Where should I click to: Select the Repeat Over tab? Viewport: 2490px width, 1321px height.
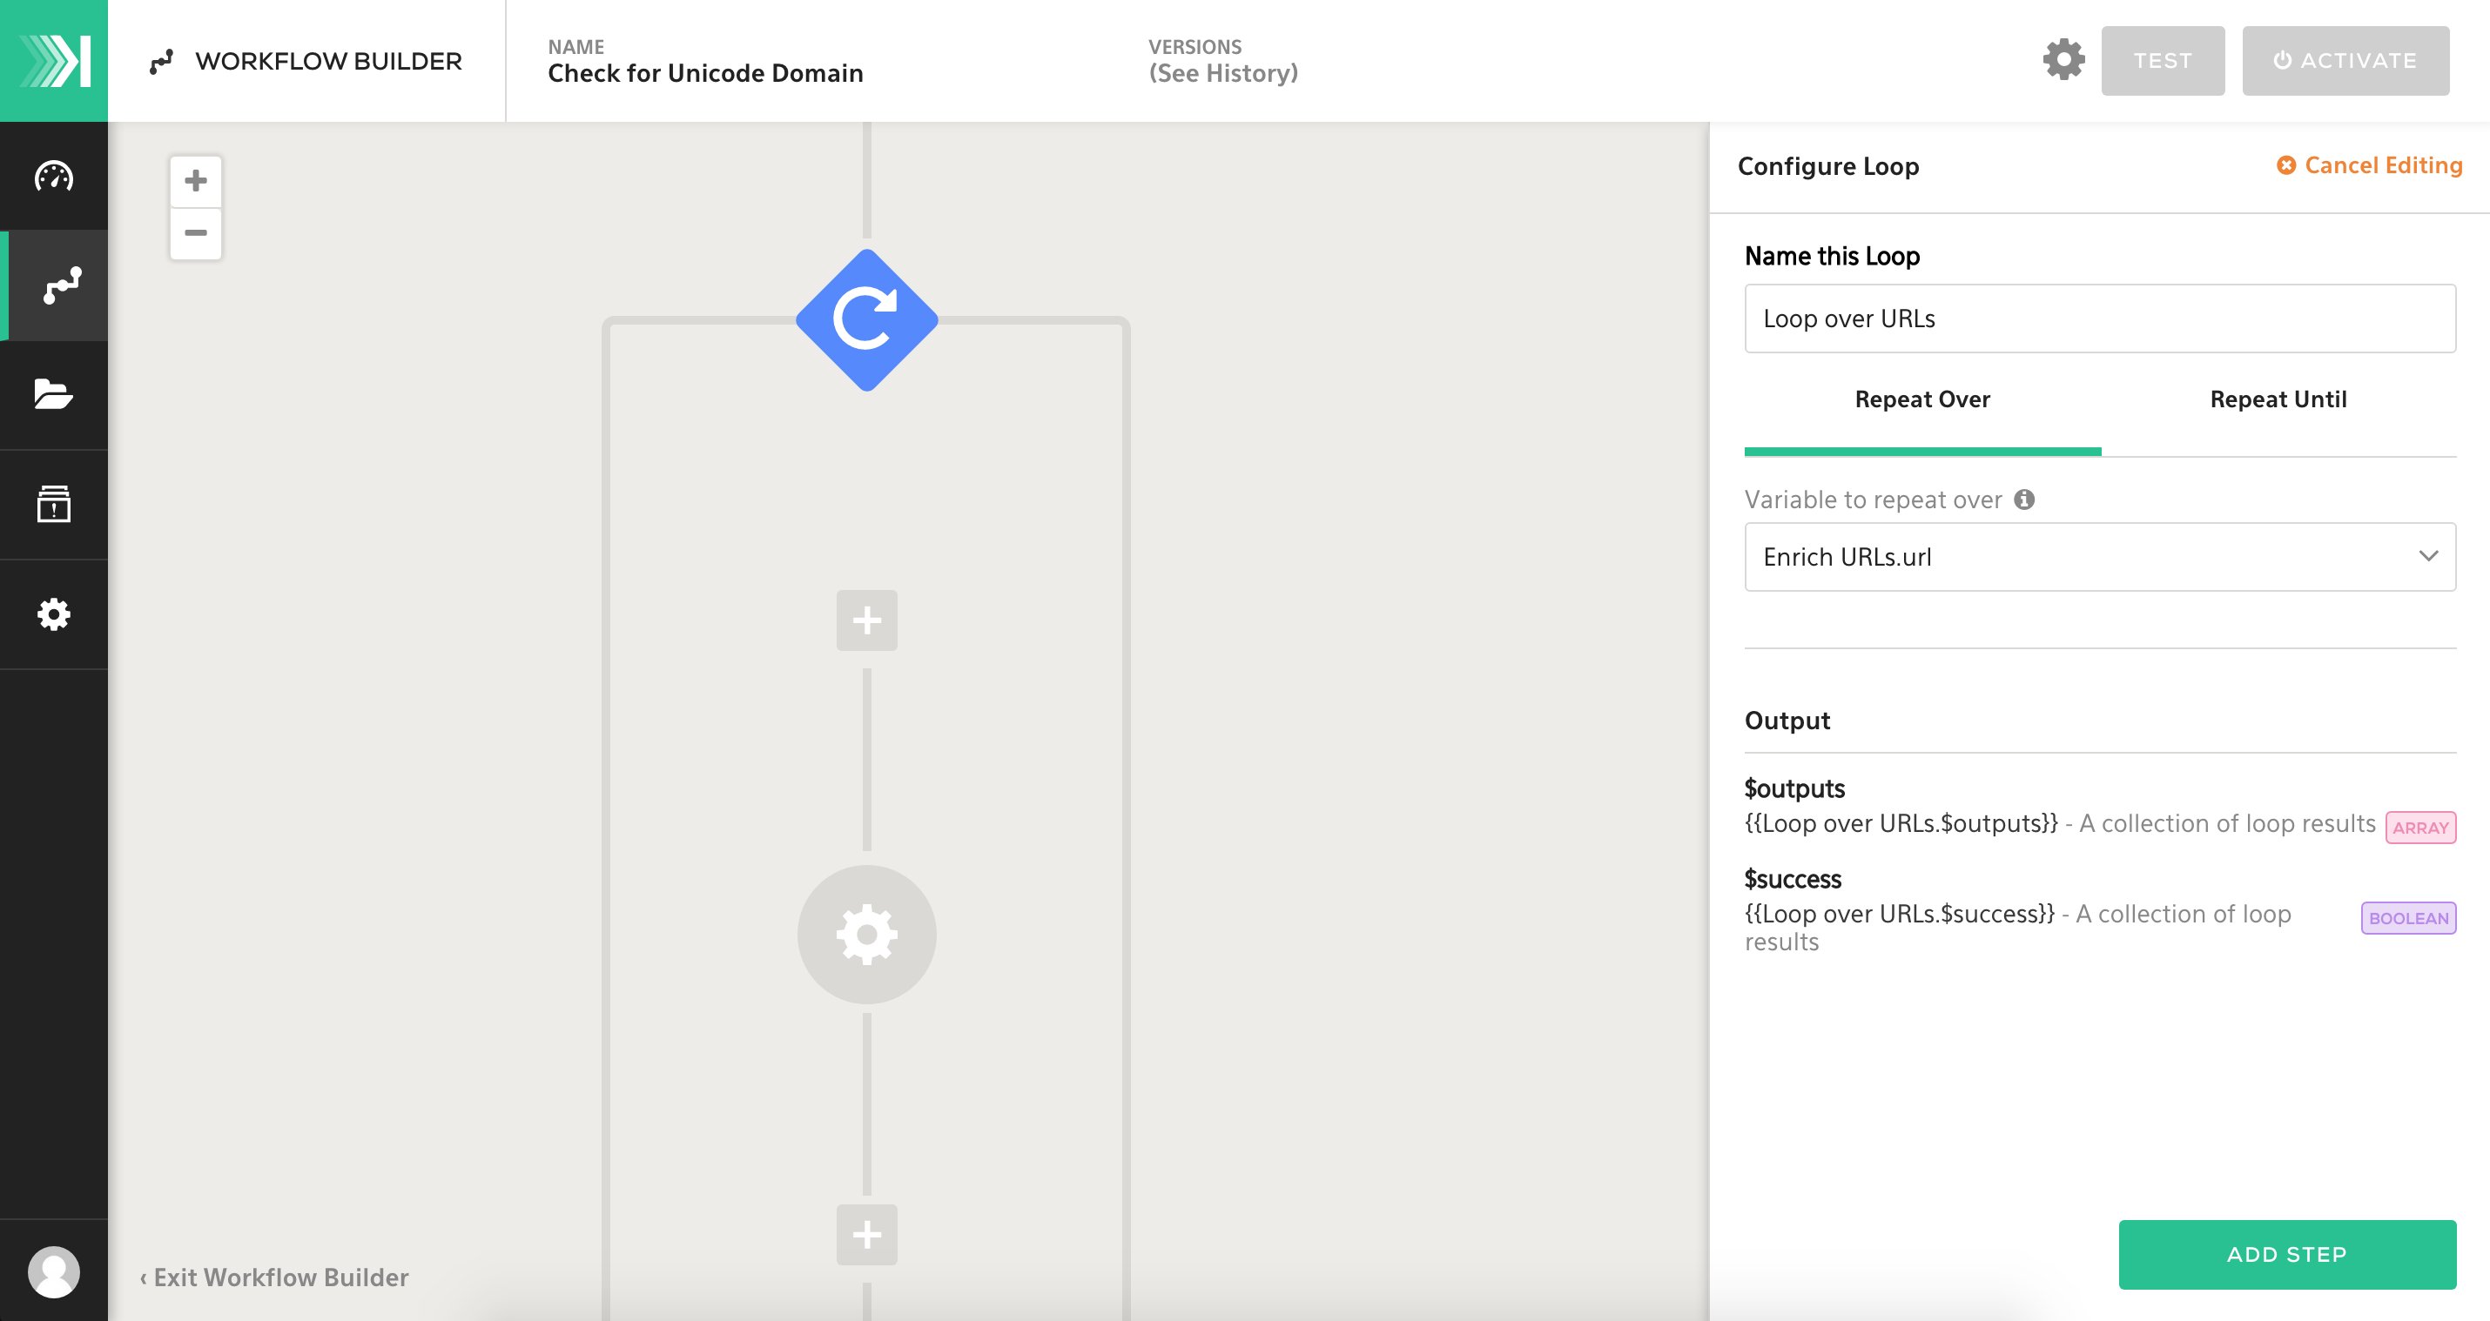click(x=1921, y=400)
